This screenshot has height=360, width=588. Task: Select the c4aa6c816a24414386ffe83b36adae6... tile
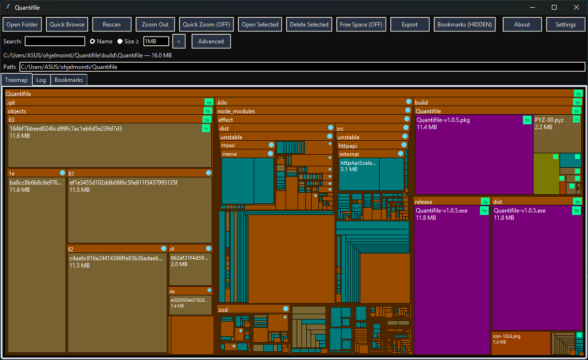tap(117, 303)
